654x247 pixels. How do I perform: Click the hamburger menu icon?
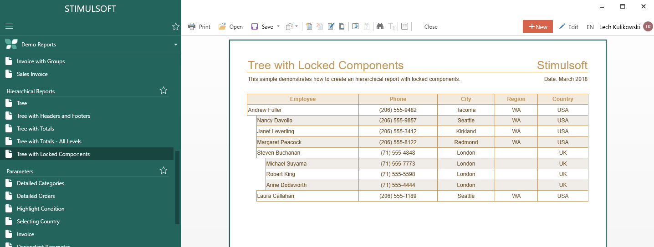tap(9, 26)
